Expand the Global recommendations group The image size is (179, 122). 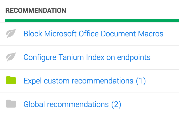(x=72, y=104)
